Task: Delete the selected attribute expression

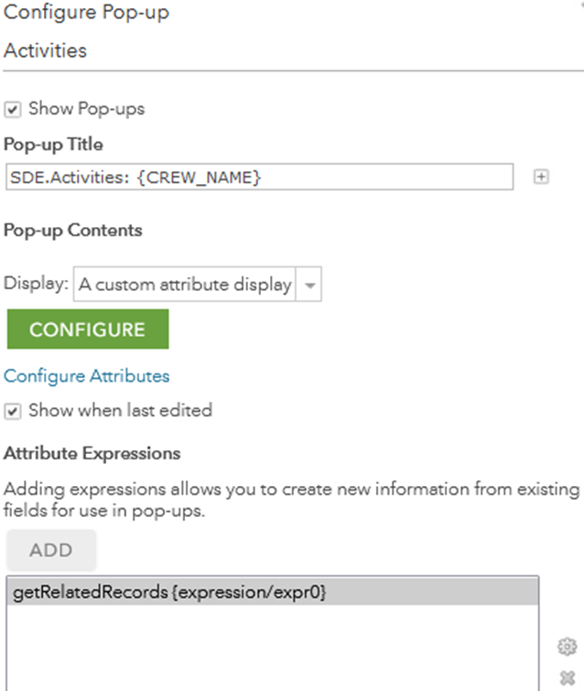Action: click(x=568, y=678)
